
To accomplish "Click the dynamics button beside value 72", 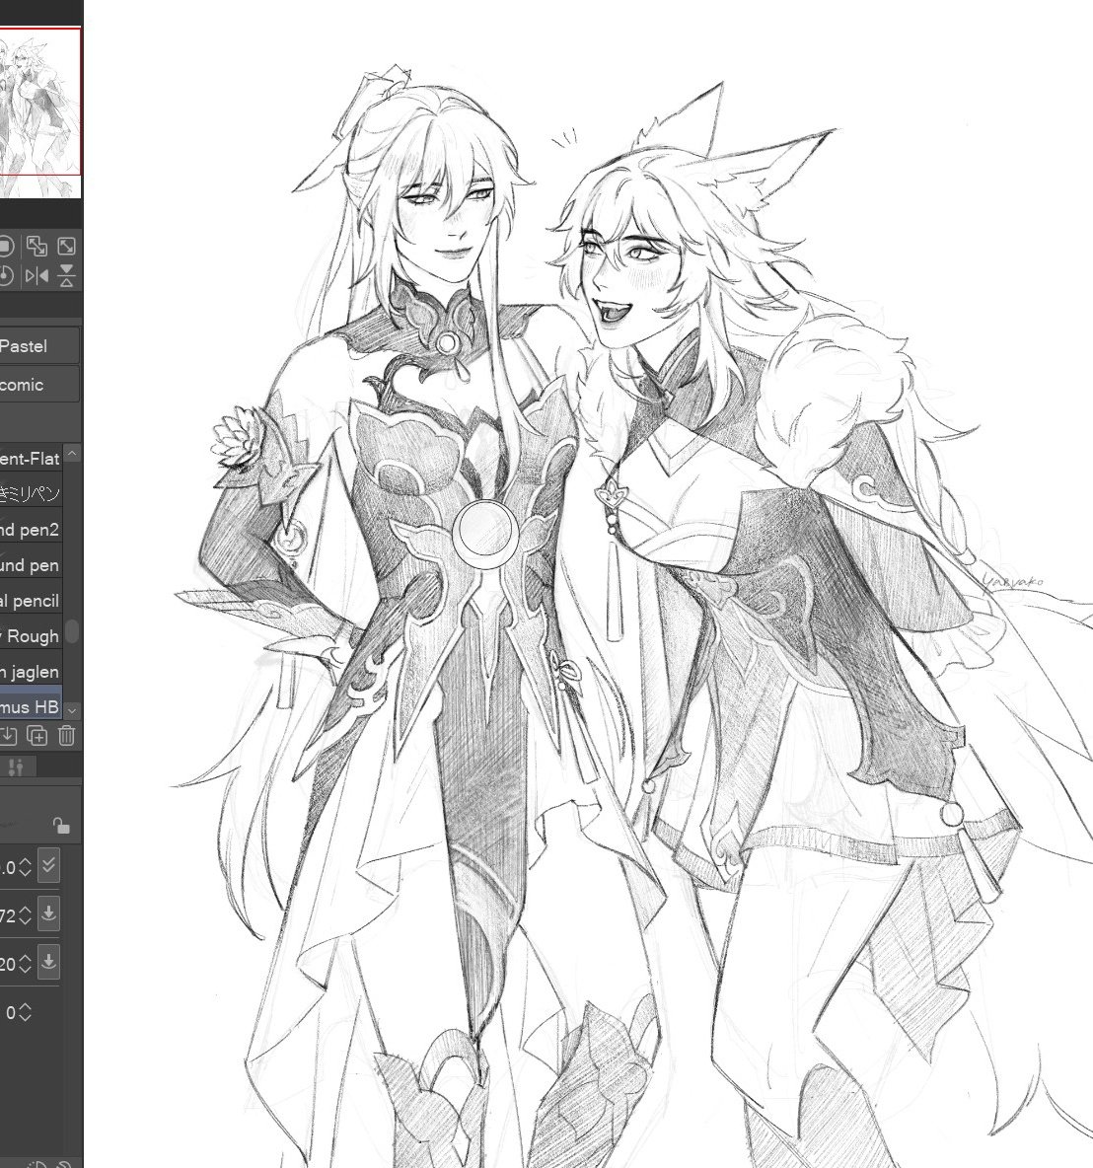I will [x=48, y=913].
